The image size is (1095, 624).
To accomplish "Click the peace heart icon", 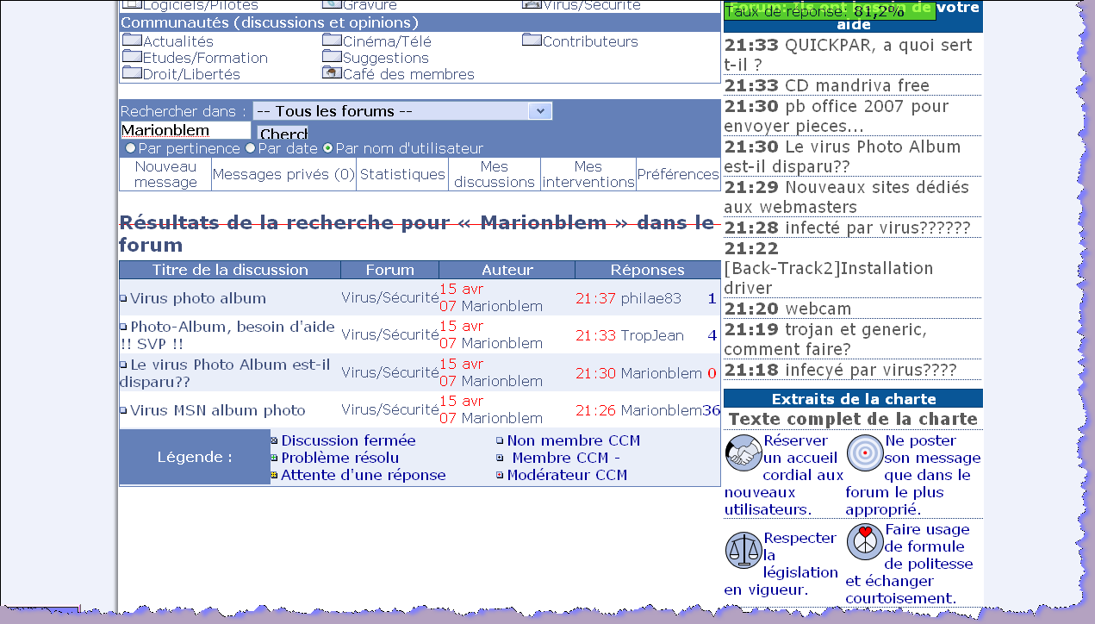I will coord(864,541).
